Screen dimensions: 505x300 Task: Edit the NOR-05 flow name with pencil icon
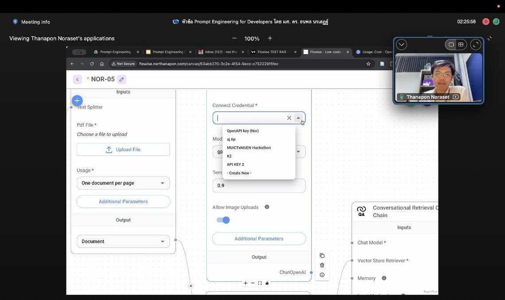click(121, 79)
